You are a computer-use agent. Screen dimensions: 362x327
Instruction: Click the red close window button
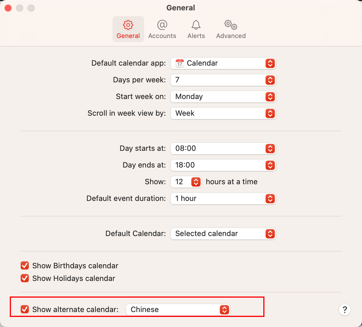[8, 8]
